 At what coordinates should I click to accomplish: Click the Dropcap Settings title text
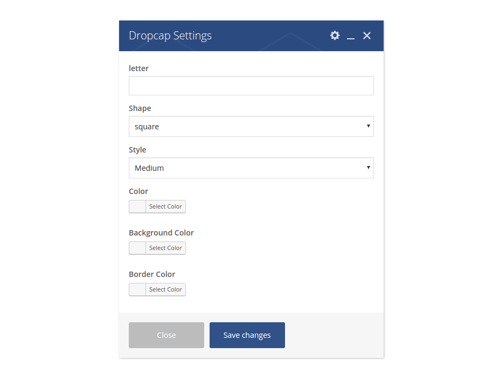click(170, 36)
